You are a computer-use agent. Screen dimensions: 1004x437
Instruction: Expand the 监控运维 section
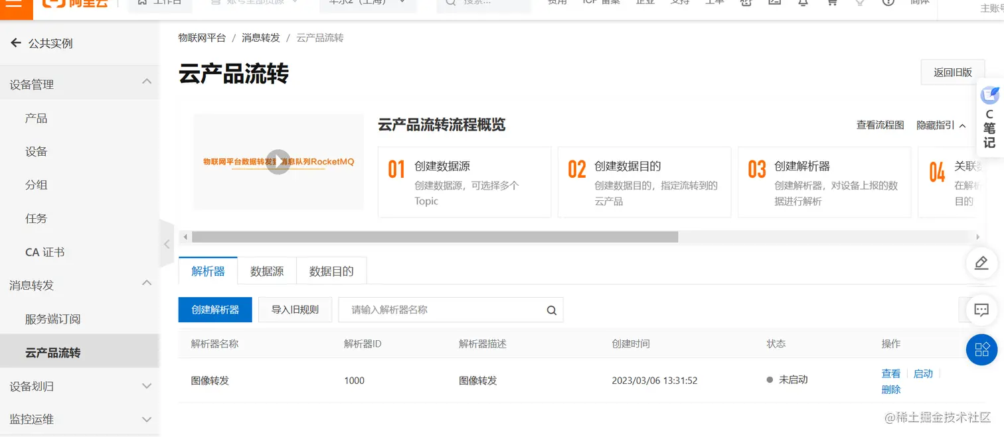147,419
